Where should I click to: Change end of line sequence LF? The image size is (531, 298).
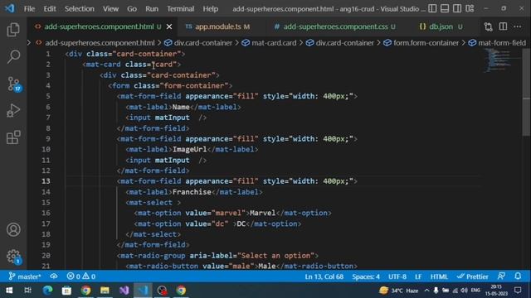tap(418, 276)
